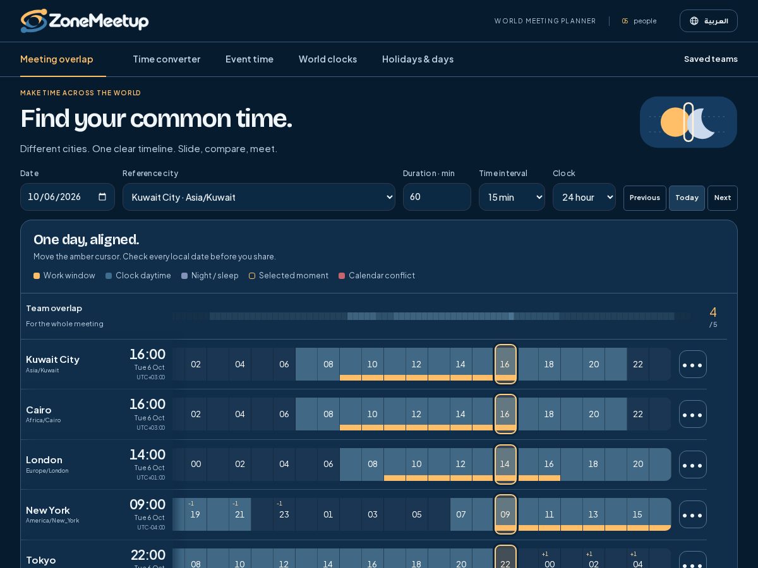Select hour 00 in London row
This screenshot has width=758, height=568.
click(x=196, y=464)
